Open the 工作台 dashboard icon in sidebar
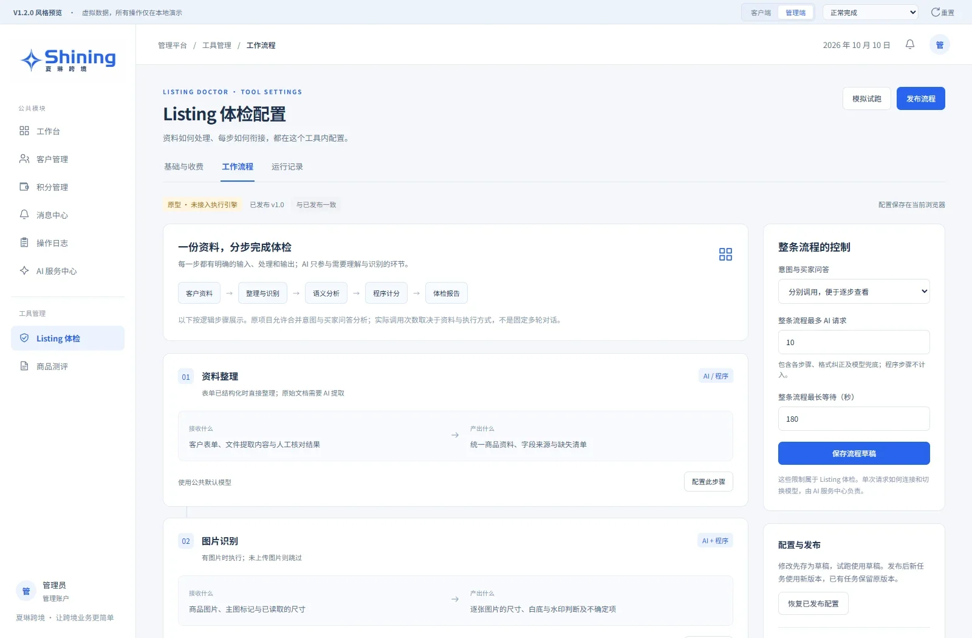The height and width of the screenshot is (638, 972). click(24, 131)
